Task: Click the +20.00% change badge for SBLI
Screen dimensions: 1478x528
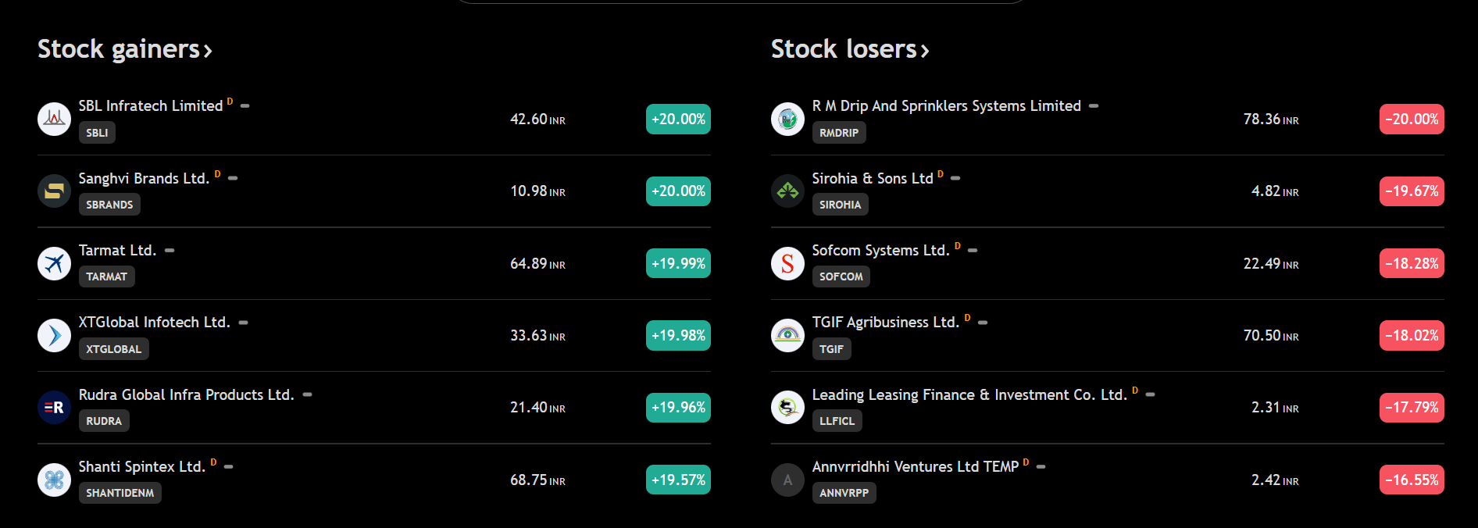Action: pyautogui.click(x=678, y=119)
